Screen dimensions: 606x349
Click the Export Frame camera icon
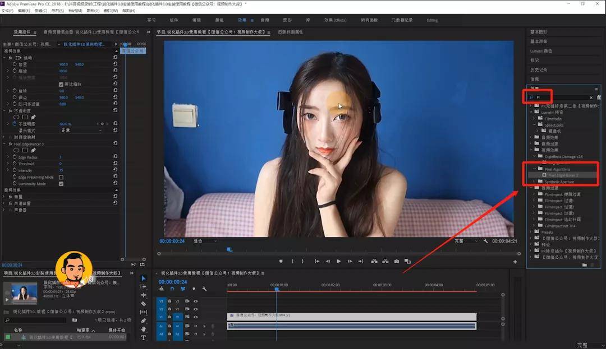tap(397, 261)
